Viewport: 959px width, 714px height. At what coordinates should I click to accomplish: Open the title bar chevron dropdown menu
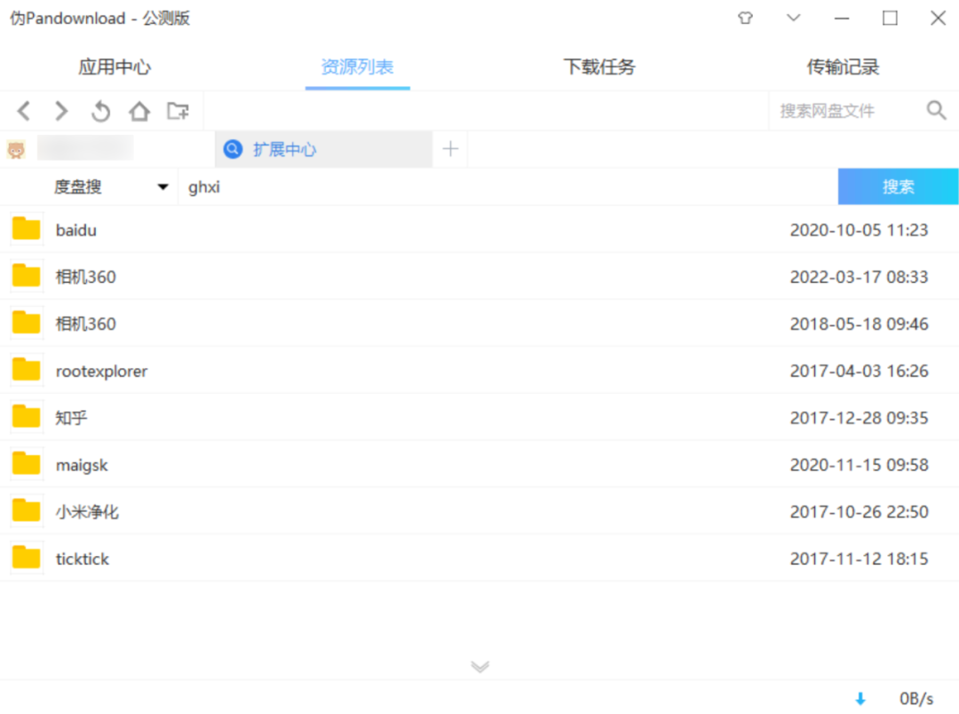tap(793, 18)
